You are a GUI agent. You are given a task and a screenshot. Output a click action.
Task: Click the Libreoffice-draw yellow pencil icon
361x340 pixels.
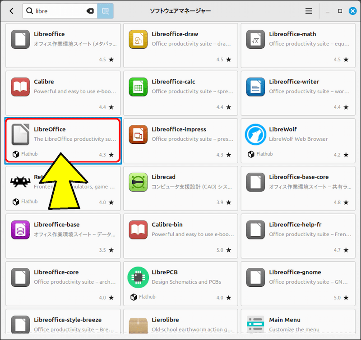pyautogui.click(x=138, y=39)
